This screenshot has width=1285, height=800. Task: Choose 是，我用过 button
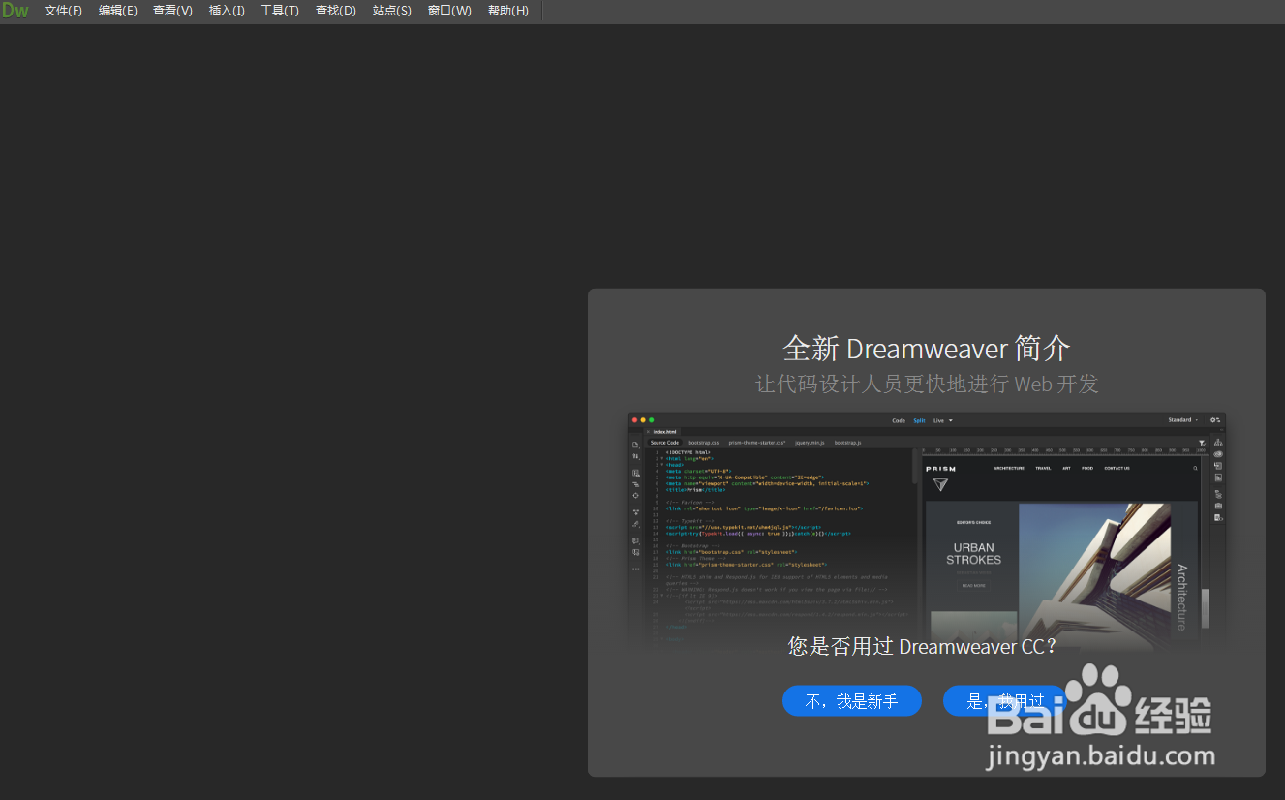point(1005,701)
